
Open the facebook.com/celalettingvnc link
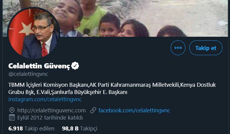tap(134, 110)
